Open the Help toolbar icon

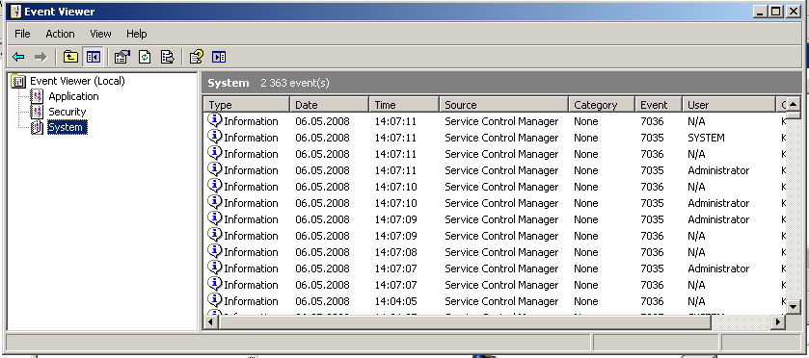[x=196, y=57]
